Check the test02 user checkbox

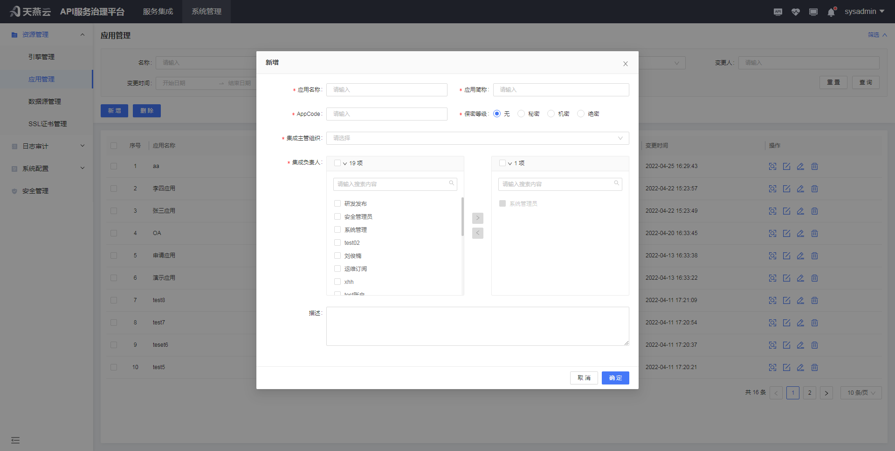click(x=337, y=243)
